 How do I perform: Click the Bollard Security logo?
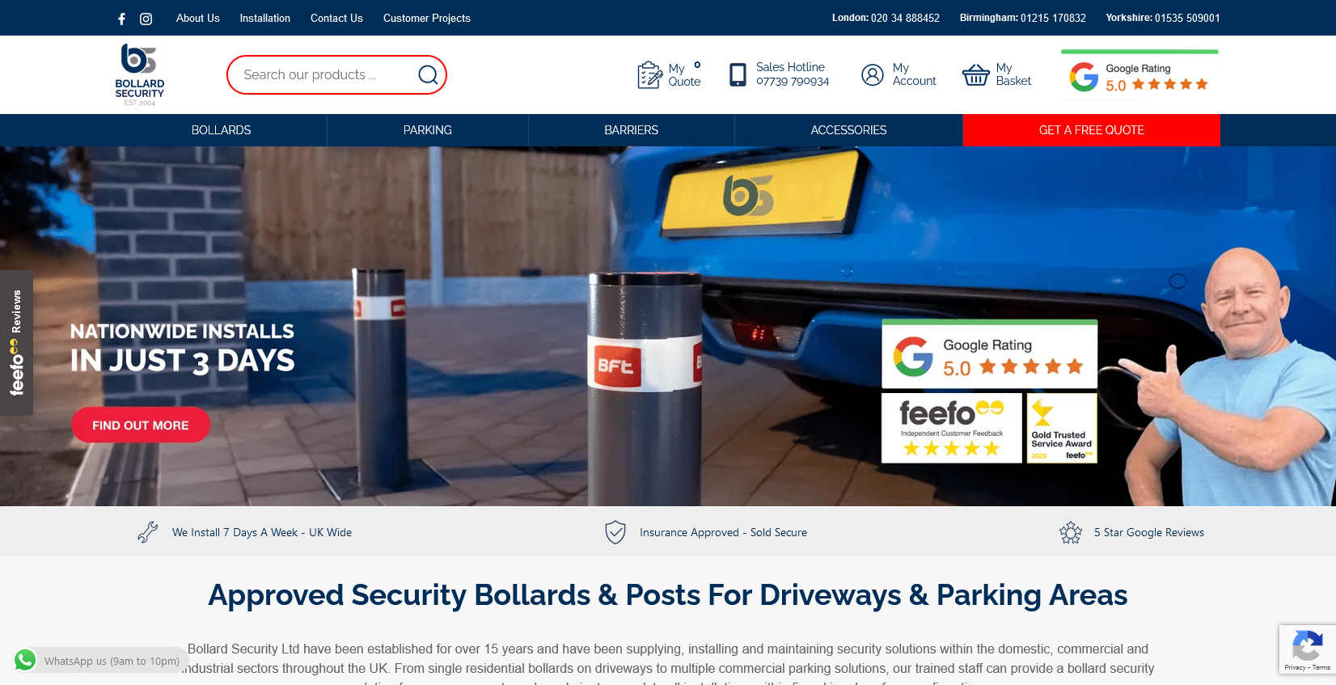(139, 74)
